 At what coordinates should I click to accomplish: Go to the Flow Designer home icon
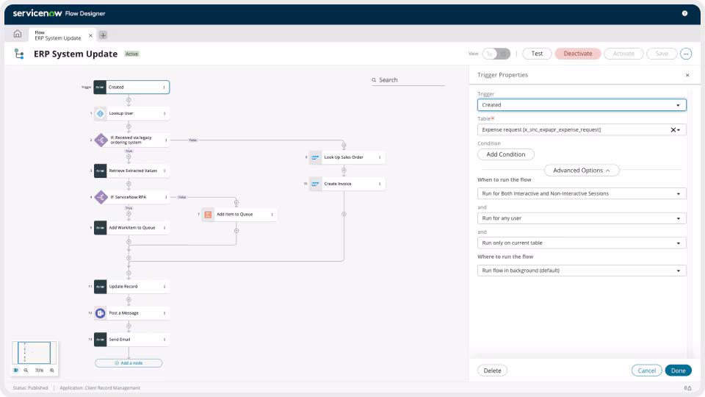click(x=18, y=35)
